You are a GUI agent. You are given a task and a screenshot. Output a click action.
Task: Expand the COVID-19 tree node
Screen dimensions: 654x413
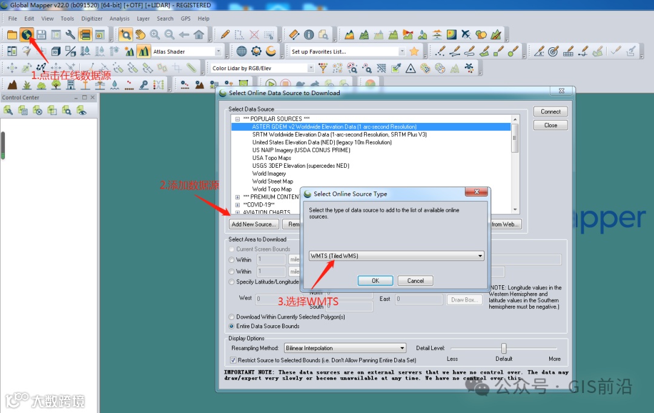click(237, 205)
